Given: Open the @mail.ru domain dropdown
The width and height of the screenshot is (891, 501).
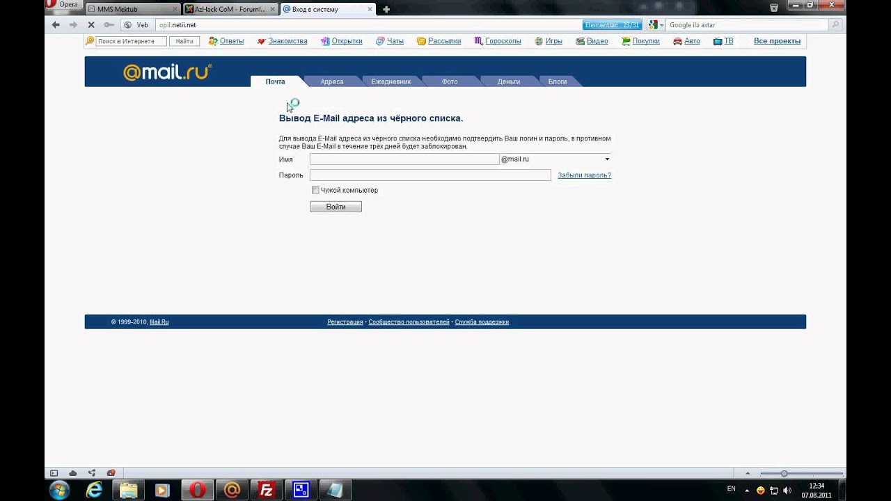Looking at the screenshot, I should (x=555, y=159).
